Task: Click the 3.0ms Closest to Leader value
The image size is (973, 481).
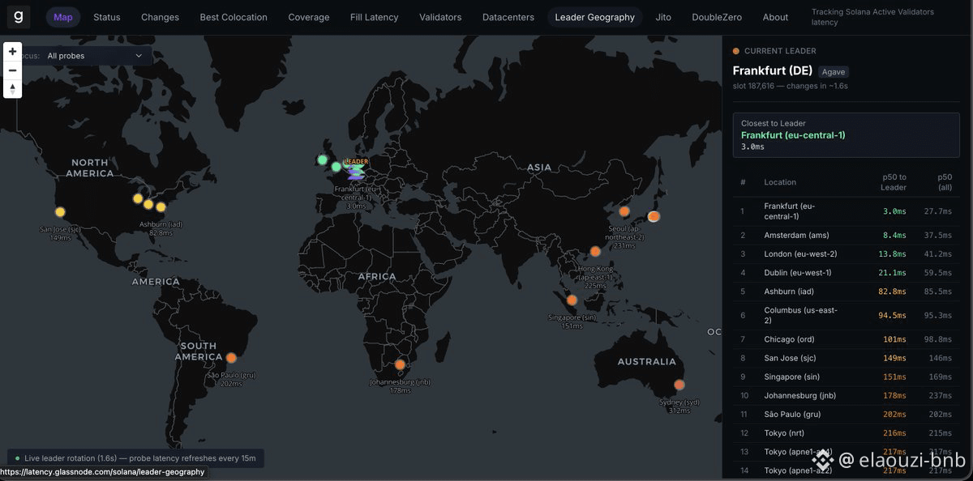Action: pyautogui.click(x=752, y=147)
